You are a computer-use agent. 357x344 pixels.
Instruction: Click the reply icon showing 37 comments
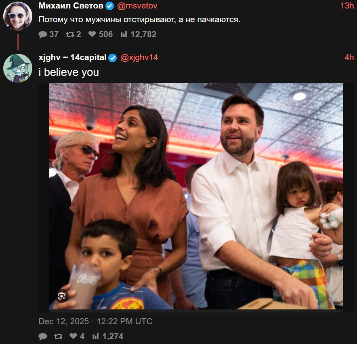[43, 35]
